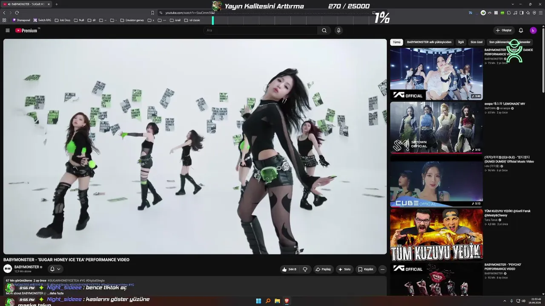The height and width of the screenshot is (306, 545).
Task: Select BABYMONSTER adlı yükleyiciden chip
Action: click(429, 42)
